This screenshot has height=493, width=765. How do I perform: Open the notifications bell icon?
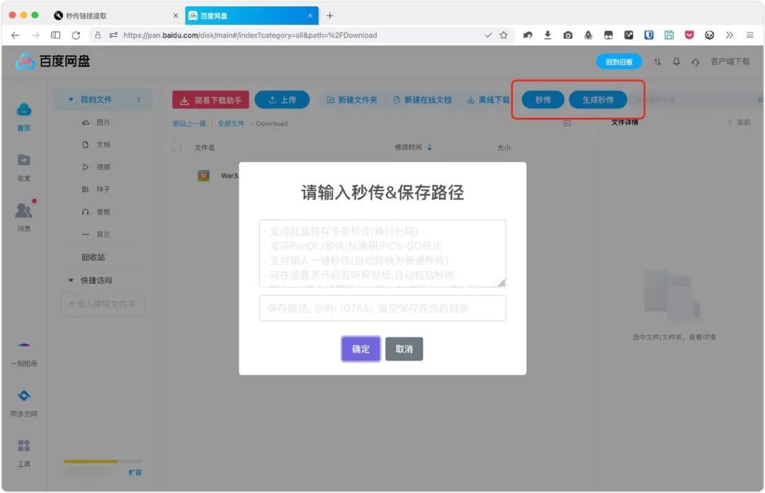(676, 62)
